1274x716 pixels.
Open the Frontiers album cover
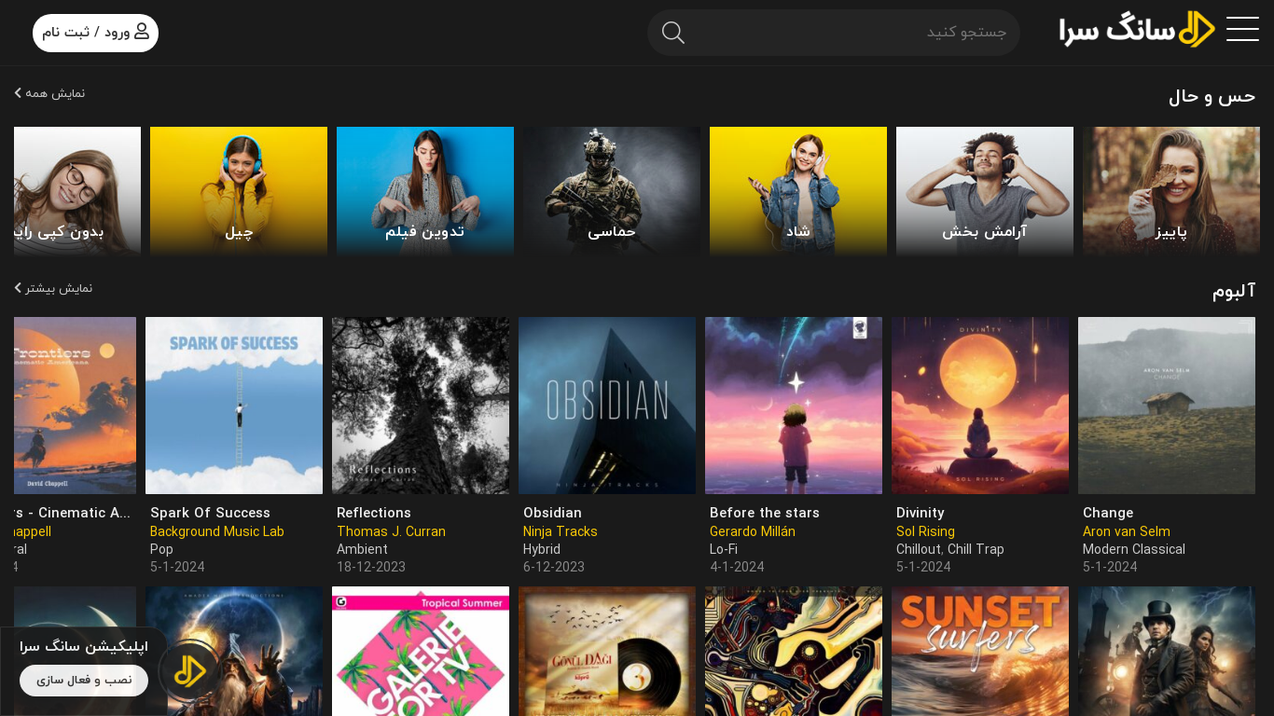pos(75,406)
